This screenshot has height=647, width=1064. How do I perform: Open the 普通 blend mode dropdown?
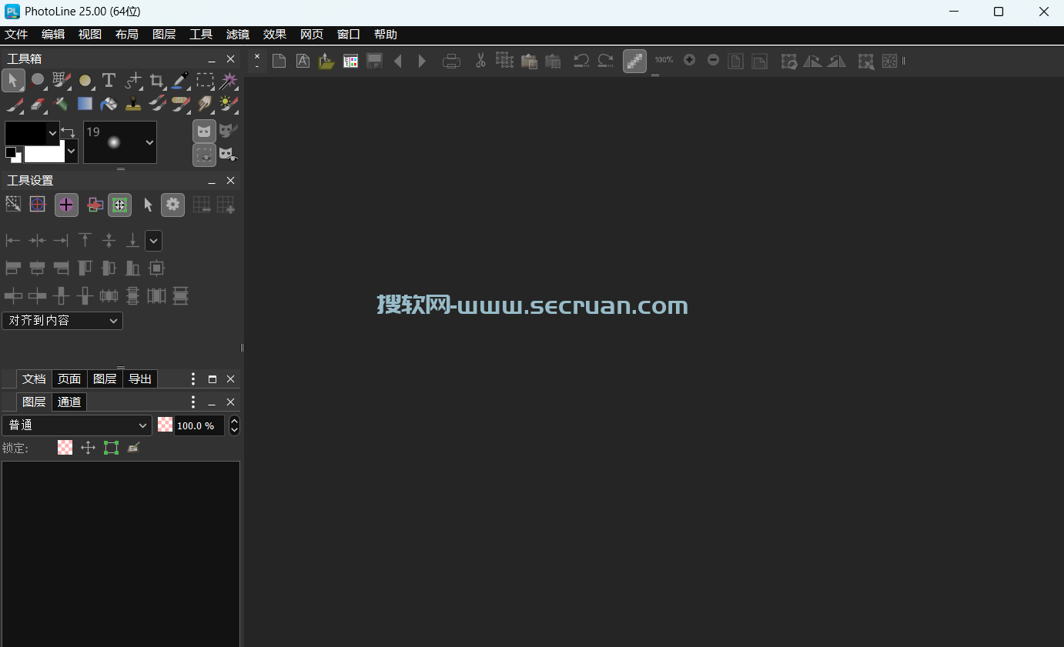click(77, 425)
